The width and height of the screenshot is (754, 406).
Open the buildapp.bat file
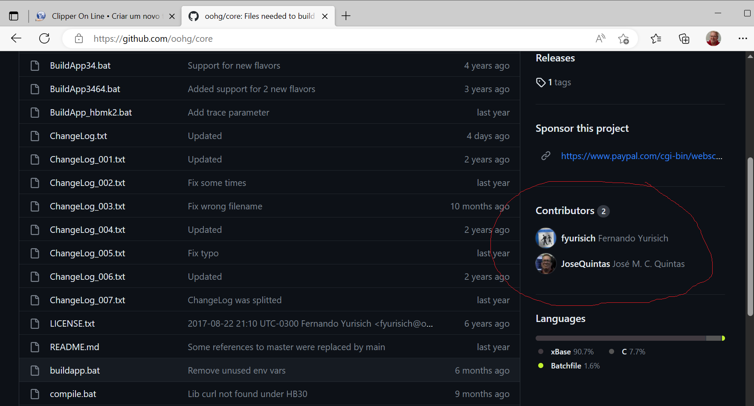click(x=75, y=371)
